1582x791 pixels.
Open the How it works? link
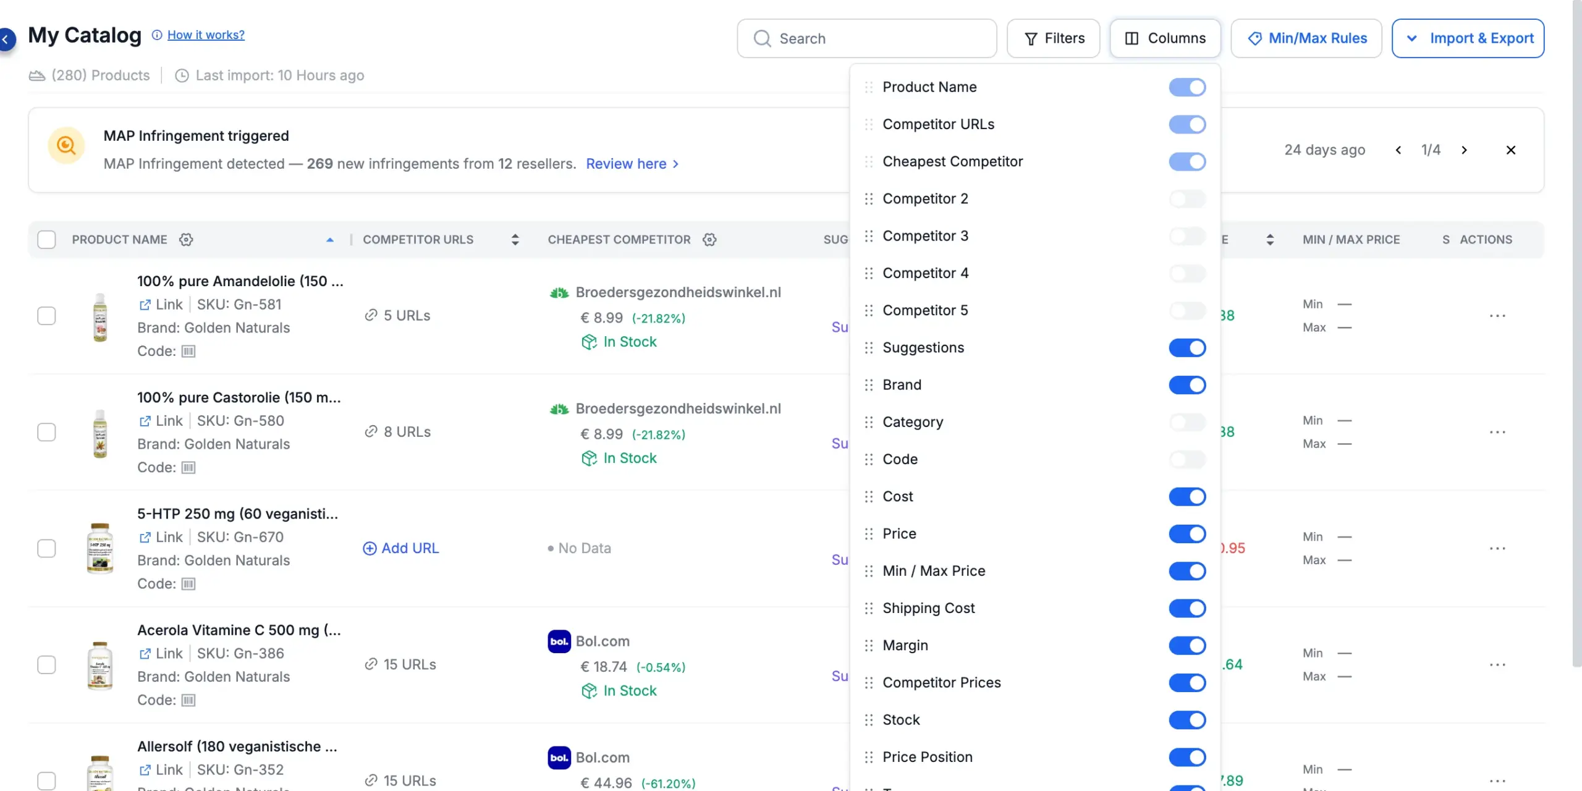[206, 35]
